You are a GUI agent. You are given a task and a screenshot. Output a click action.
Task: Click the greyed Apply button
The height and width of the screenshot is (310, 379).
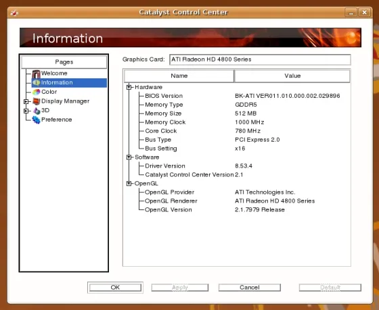pyautogui.click(x=180, y=287)
